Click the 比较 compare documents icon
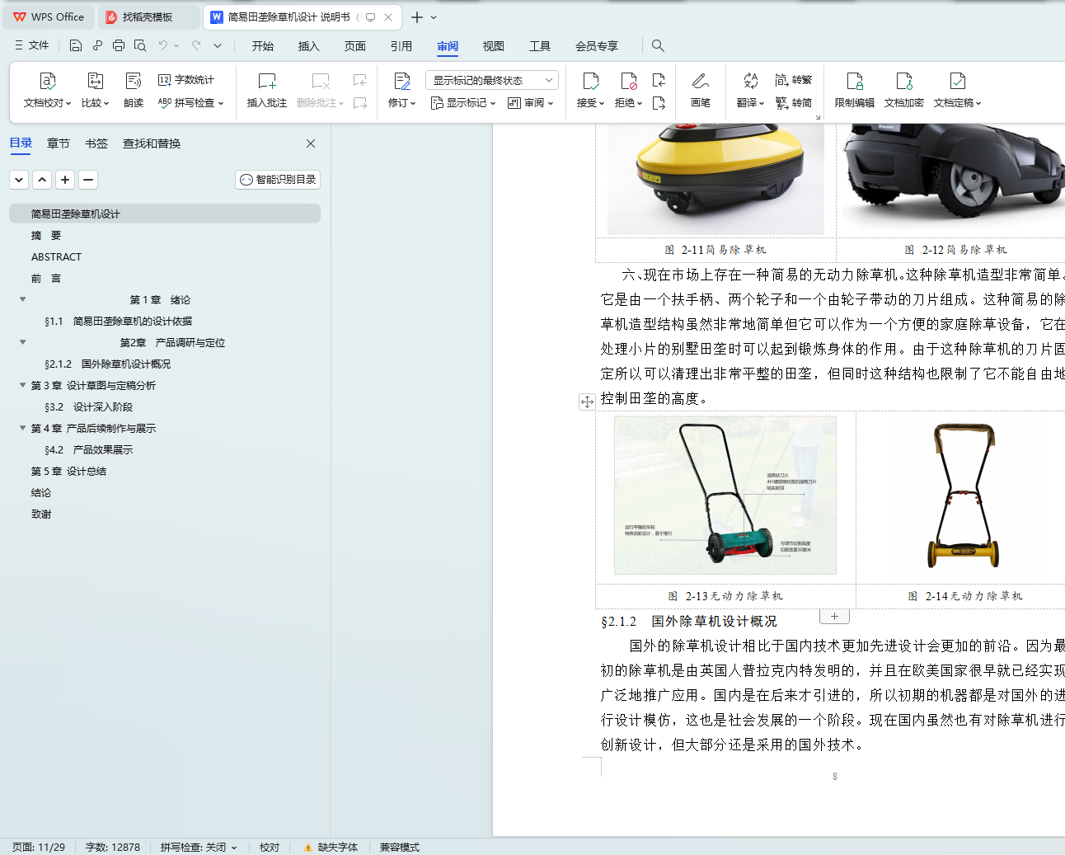This screenshot has width=1065, height=855. point(96,81)
